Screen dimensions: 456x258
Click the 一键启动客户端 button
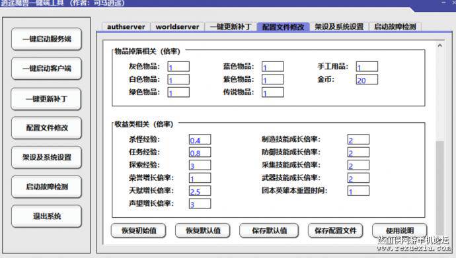(46, 69)
